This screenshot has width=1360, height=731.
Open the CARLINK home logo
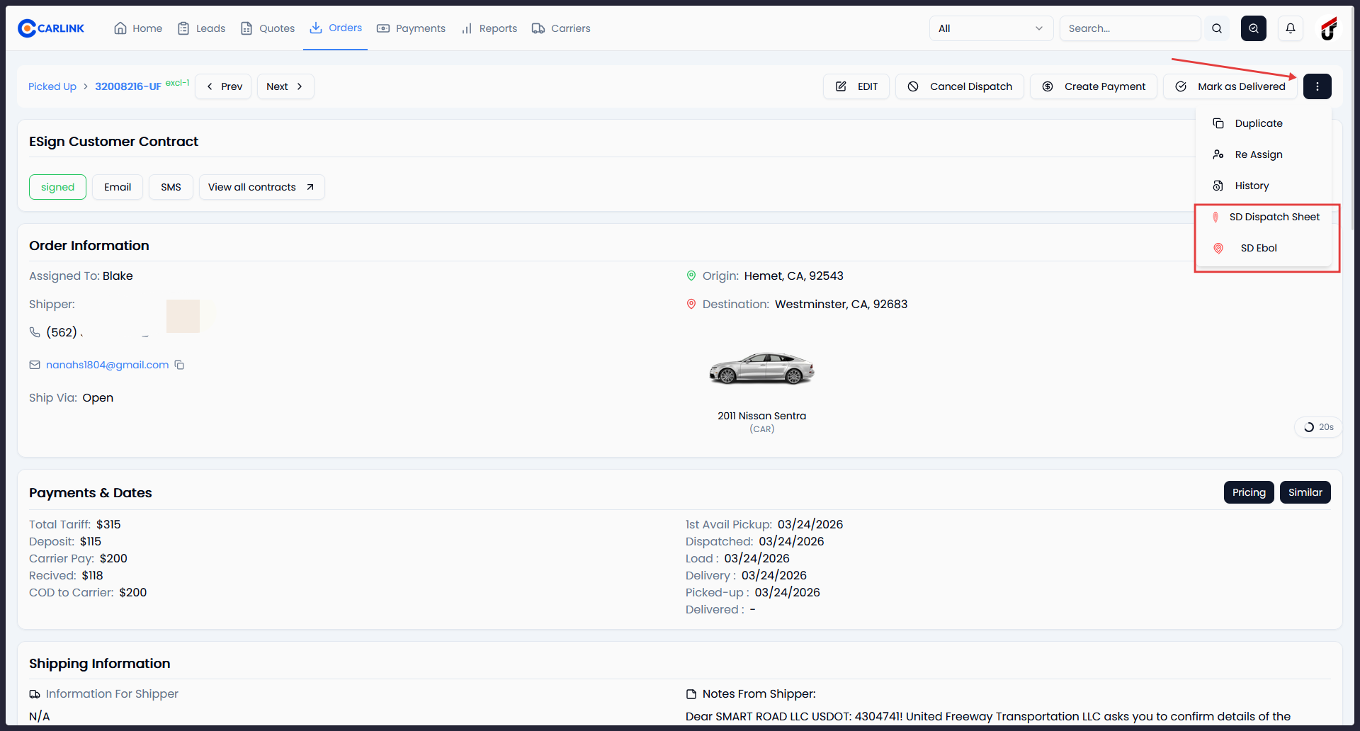pos(50,28)
